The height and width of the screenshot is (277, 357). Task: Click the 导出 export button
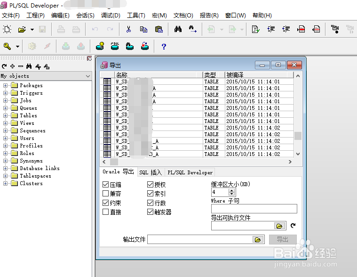click(283, 239)
